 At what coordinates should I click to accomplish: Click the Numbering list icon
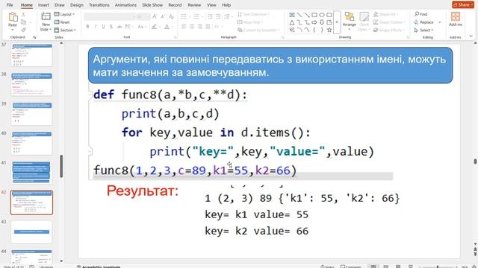point(197,16)
